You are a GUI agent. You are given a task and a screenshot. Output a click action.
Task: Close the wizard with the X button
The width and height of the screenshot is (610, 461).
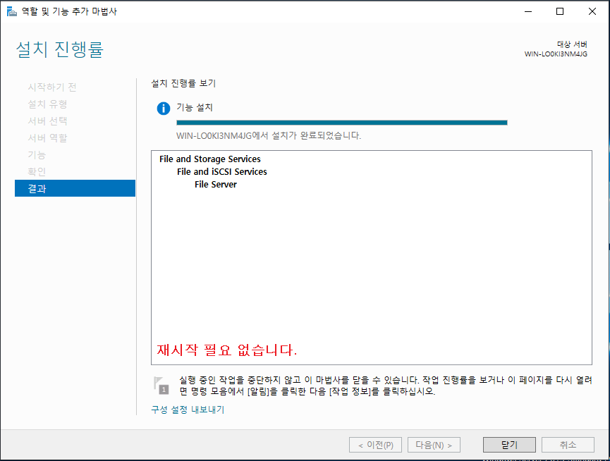(x=592, y=11)
